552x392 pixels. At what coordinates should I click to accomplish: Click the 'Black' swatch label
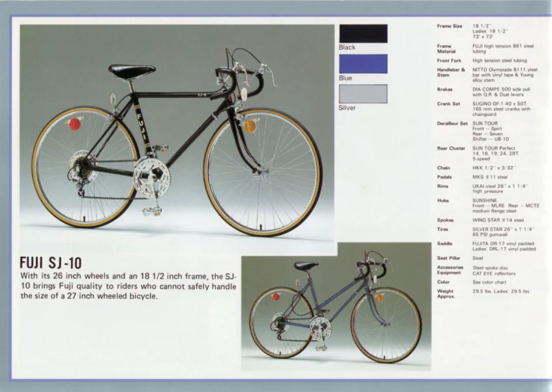(x=347, y=47)
